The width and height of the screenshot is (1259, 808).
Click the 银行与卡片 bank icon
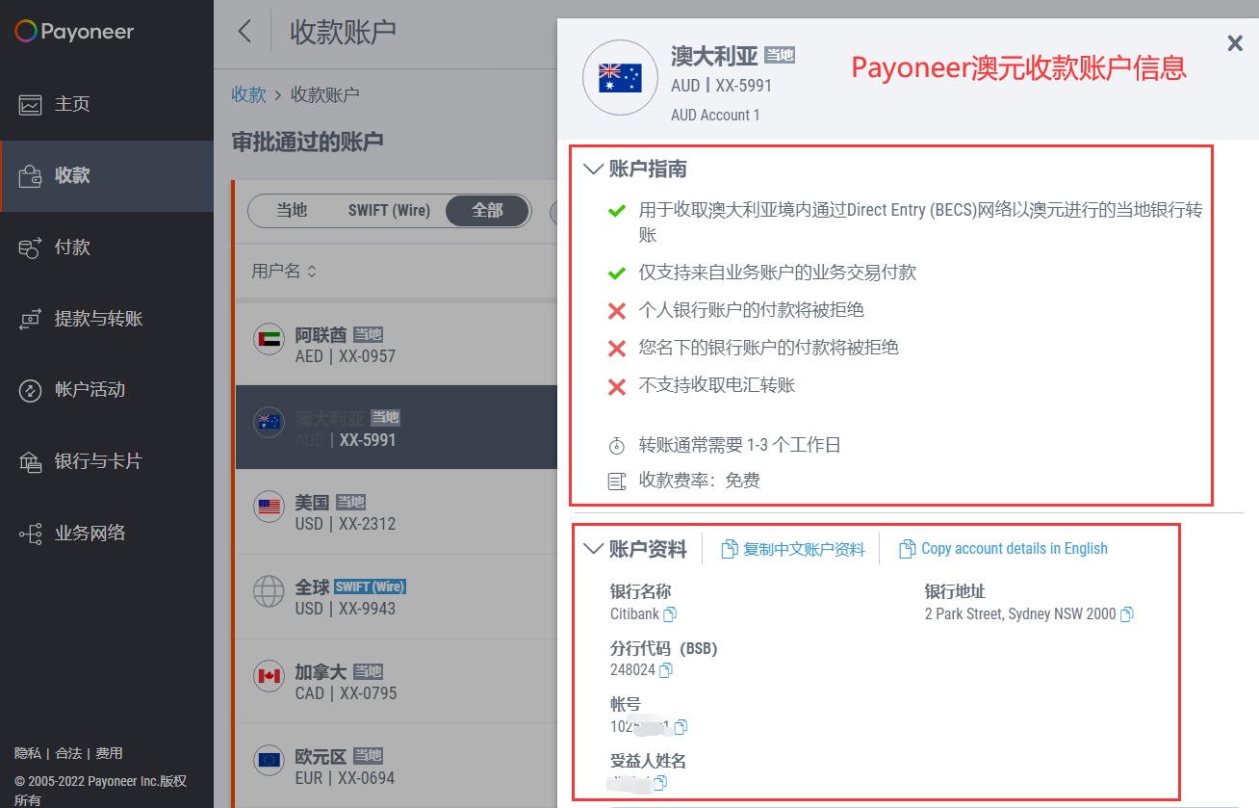pyautogui.click(x=31, y=462)
